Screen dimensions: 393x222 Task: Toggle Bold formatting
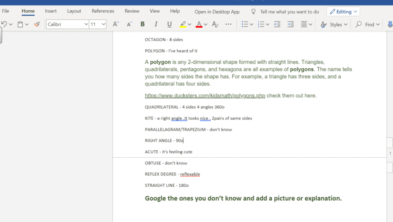coord(143,24)
